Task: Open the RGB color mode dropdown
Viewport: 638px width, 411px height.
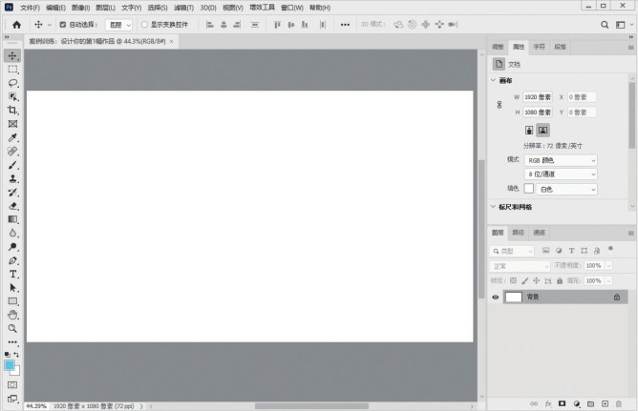Action: click(x=561, y=160)
